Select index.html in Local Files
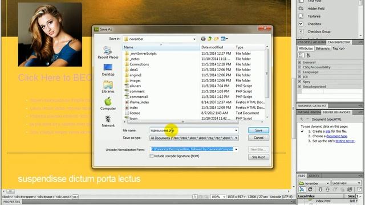This screenshot has width=365, height=205. click(323, 201)
